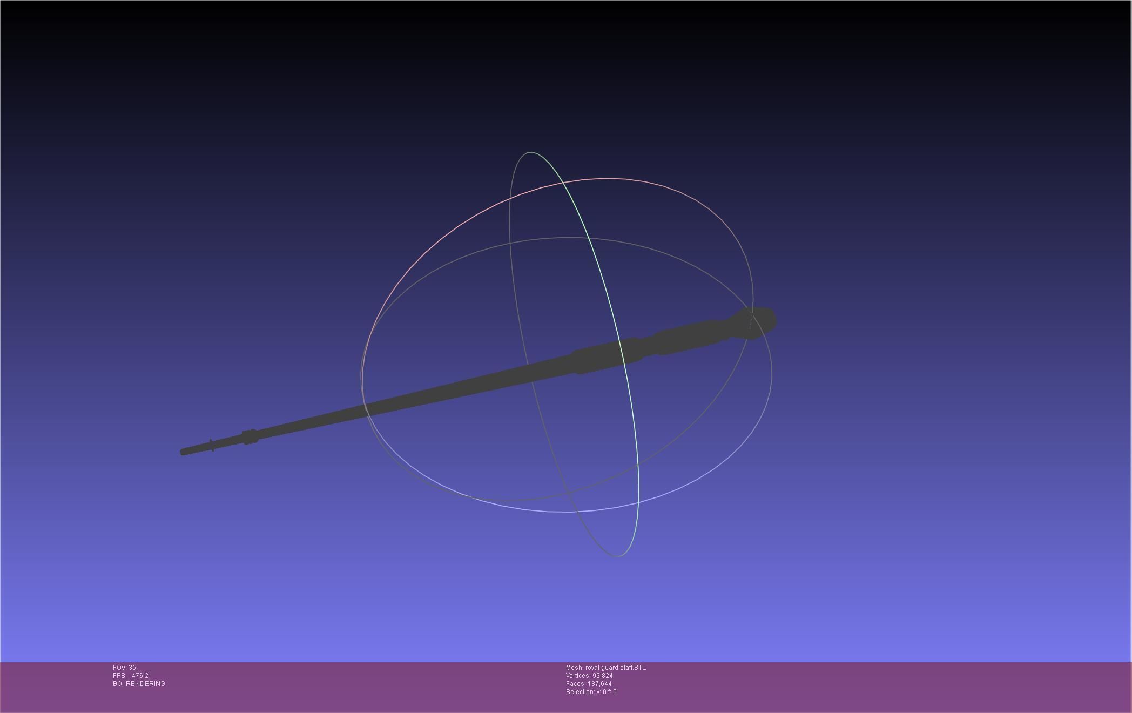Image resolution: width=1132 pixels, height=713 pixels.
Task: Click the FPS counter text
Action: click(131, 676)
